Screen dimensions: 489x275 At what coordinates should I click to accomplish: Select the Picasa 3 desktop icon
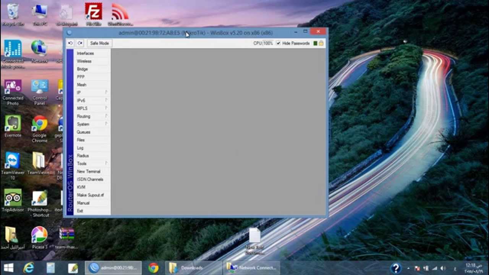(x=39, y=238)
